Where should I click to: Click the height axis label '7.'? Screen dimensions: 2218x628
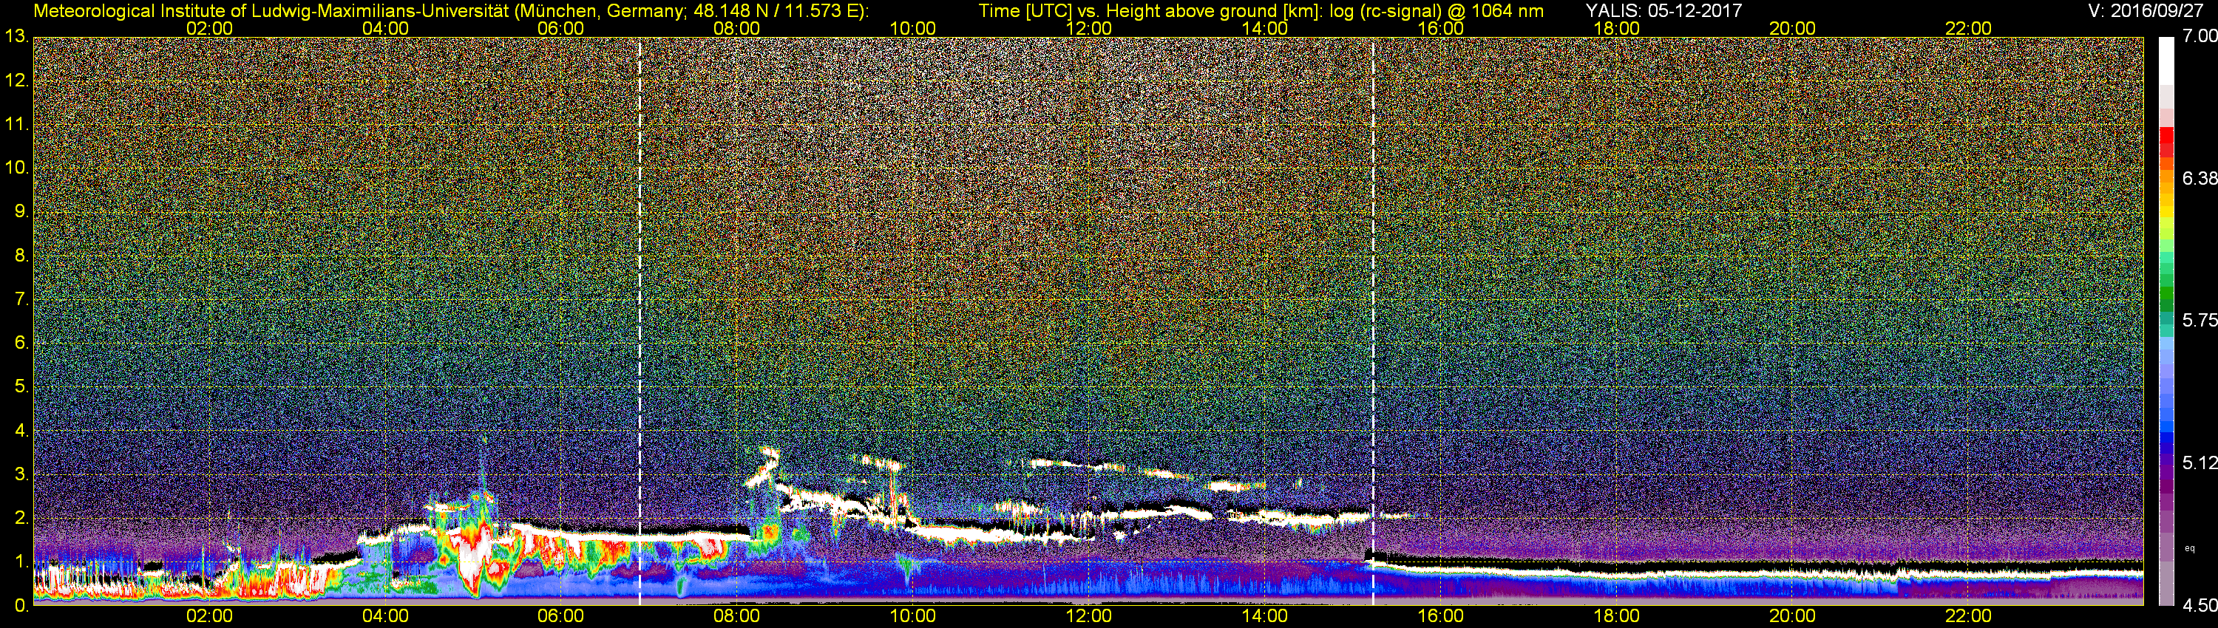click(x=21, y=298)
